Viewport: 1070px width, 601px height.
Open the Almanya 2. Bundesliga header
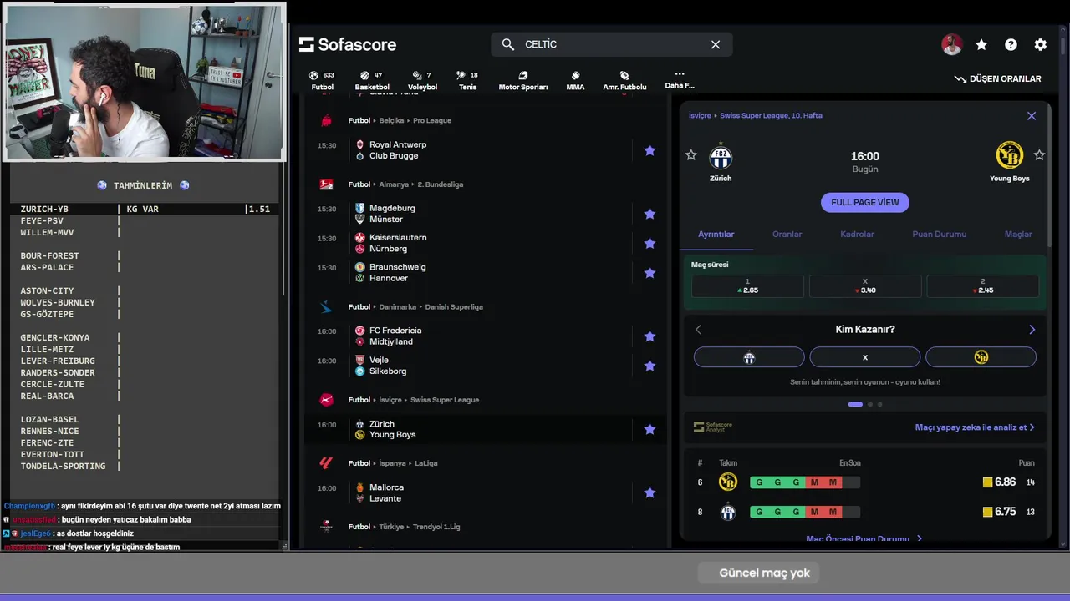pyautogui.click(x=405, y=184)
